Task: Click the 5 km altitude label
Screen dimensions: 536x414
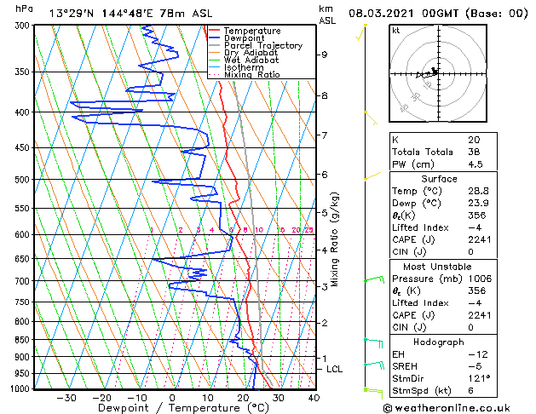Action: tap(325, 213)
